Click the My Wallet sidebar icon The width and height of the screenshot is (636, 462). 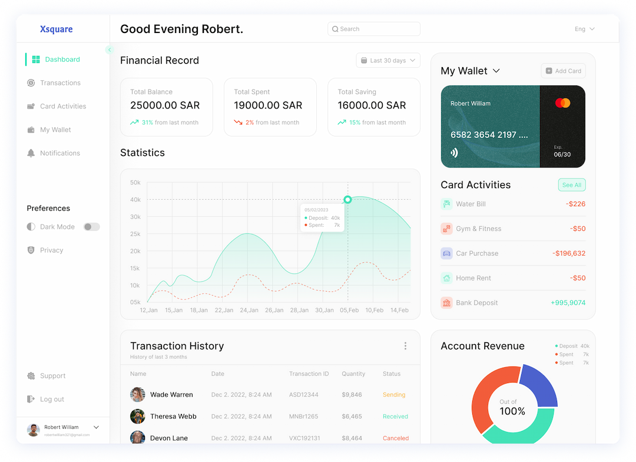[31, 130]
